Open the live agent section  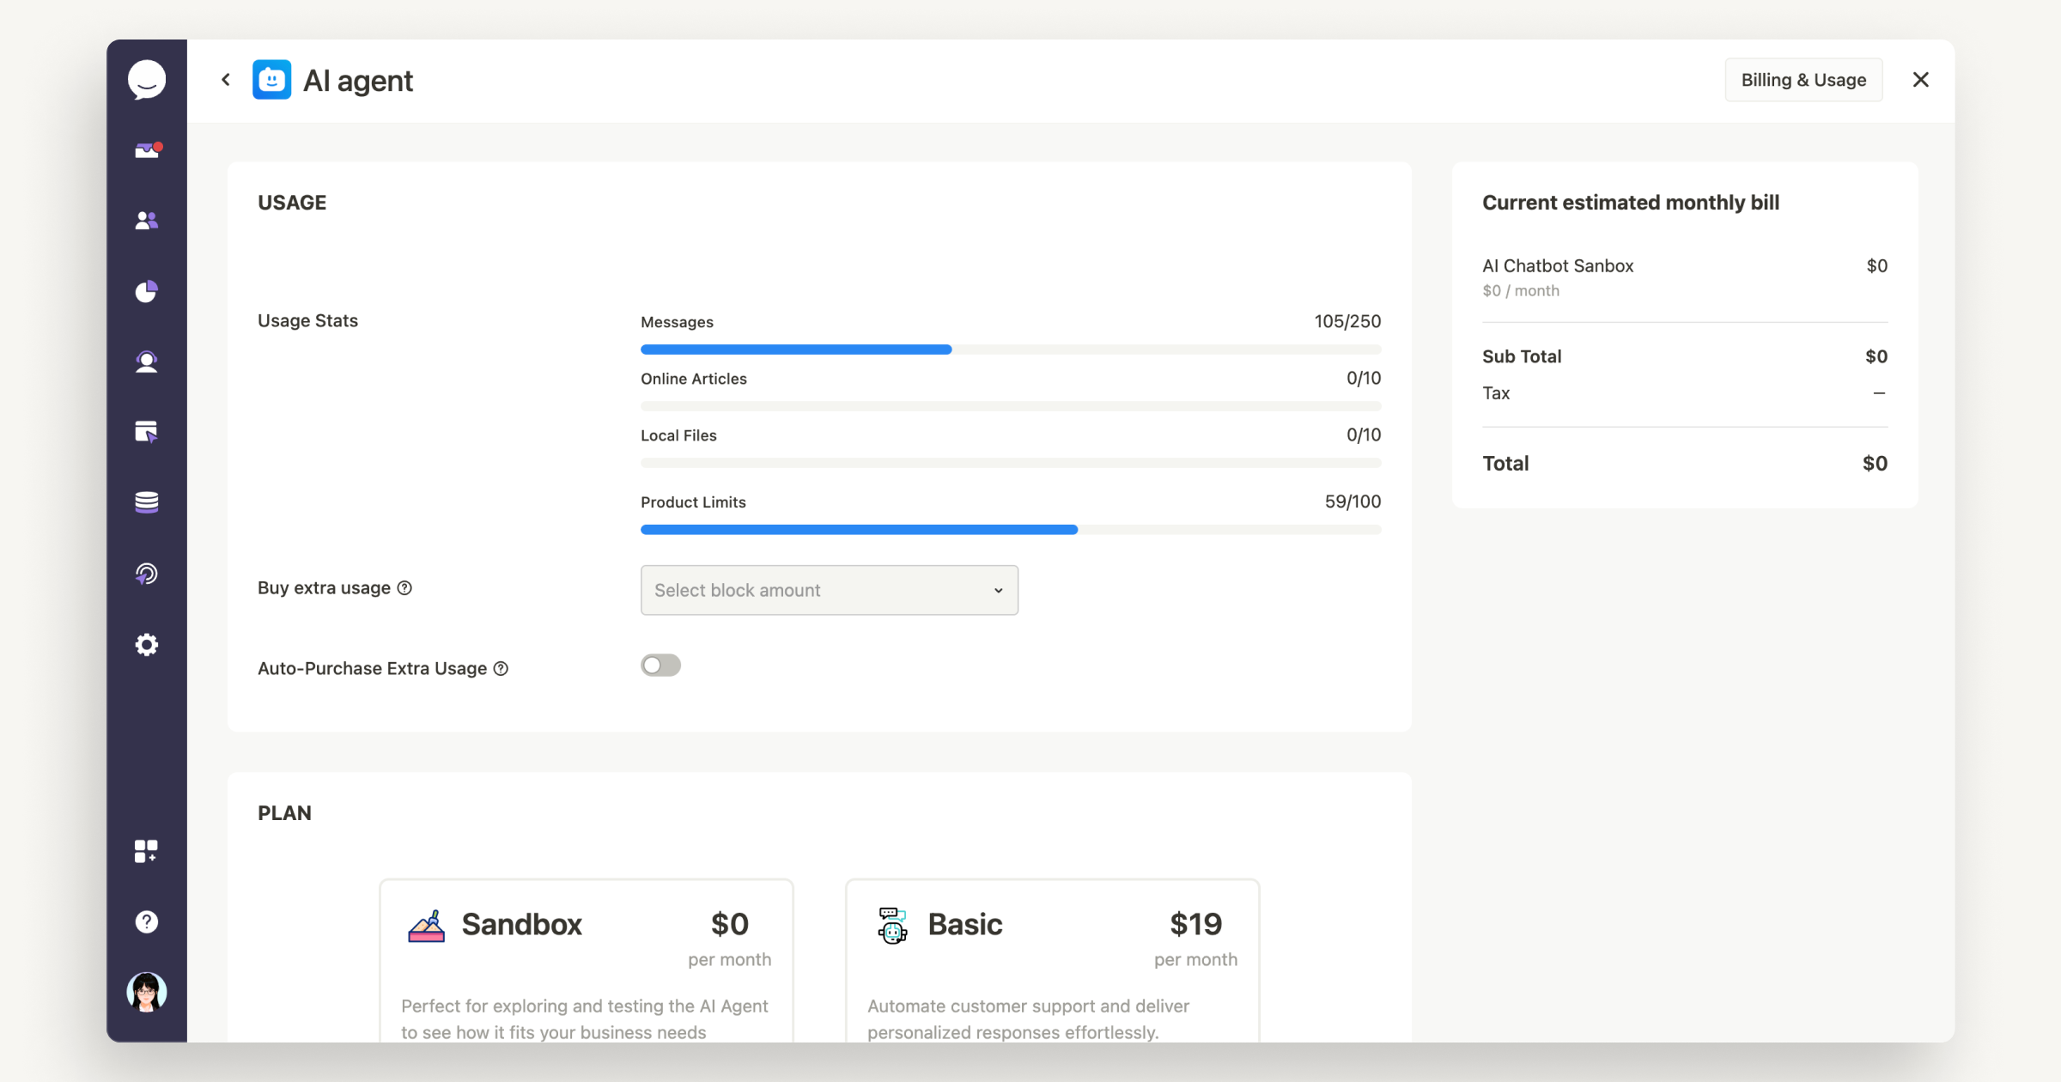pos(146,362)
